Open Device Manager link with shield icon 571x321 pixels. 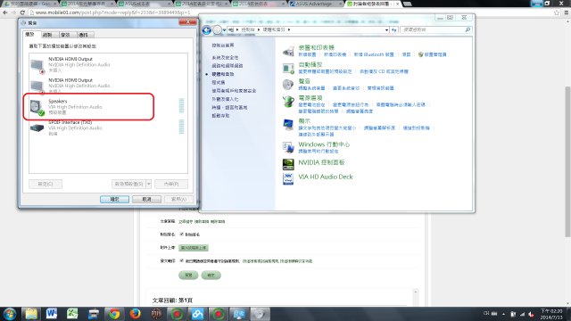pos(432,54)
